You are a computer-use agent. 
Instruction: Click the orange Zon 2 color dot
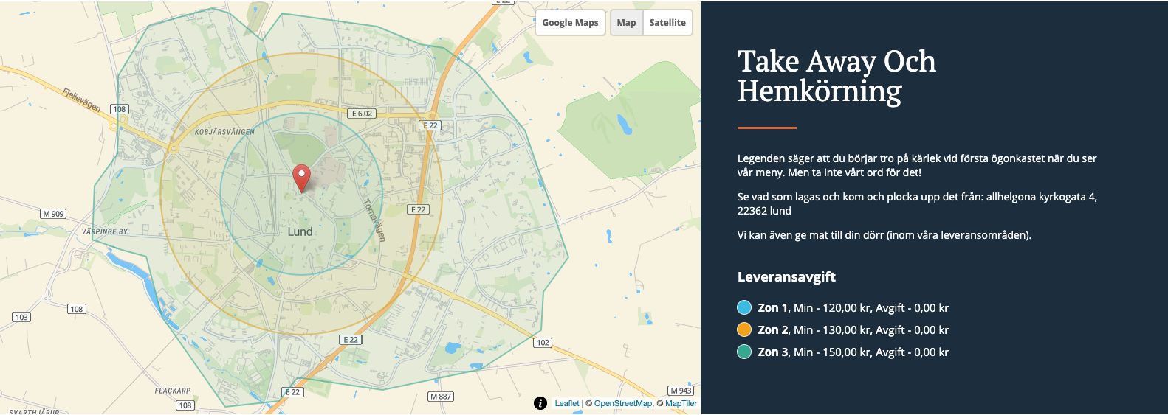744,330
